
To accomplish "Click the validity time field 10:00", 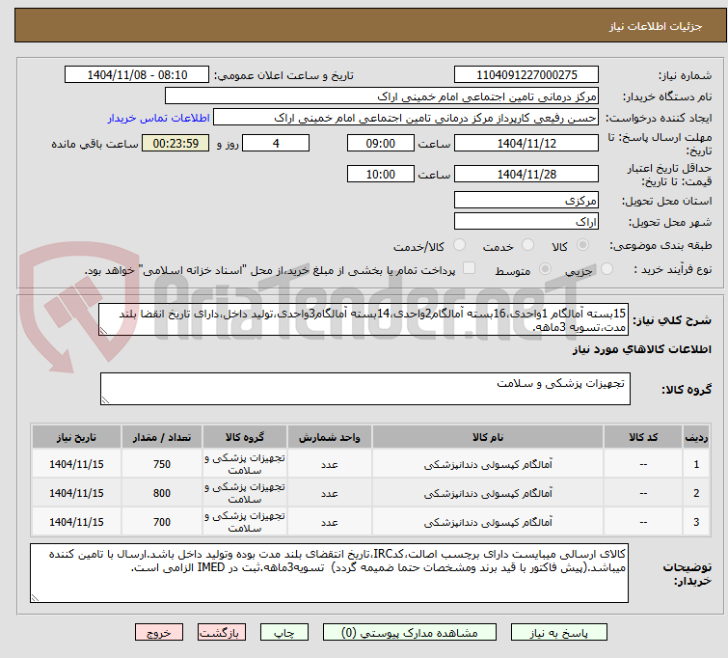I will point(380,174).
